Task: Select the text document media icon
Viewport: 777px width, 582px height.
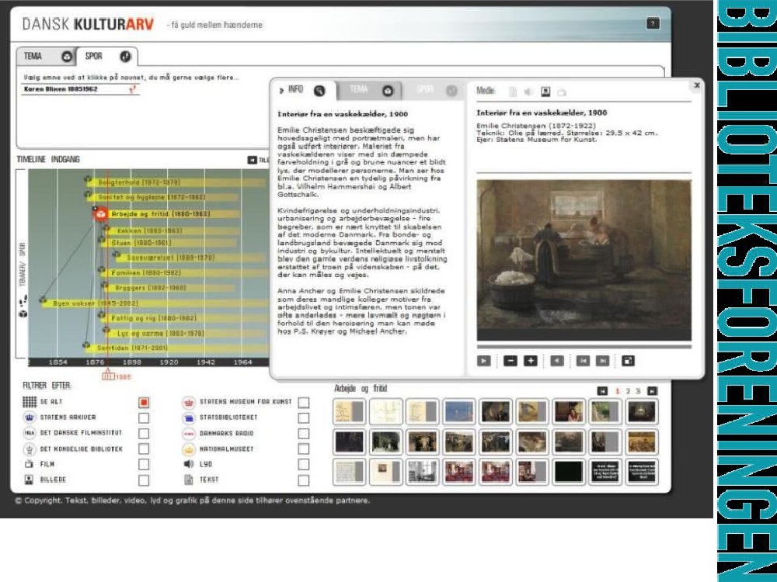Action: point(513,92)
